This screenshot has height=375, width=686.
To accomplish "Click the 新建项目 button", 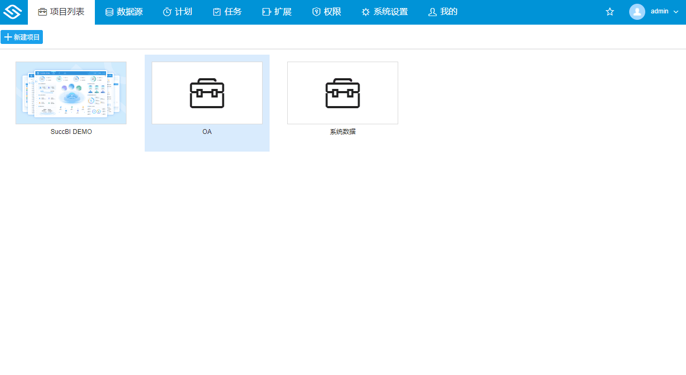I will 22,37.
